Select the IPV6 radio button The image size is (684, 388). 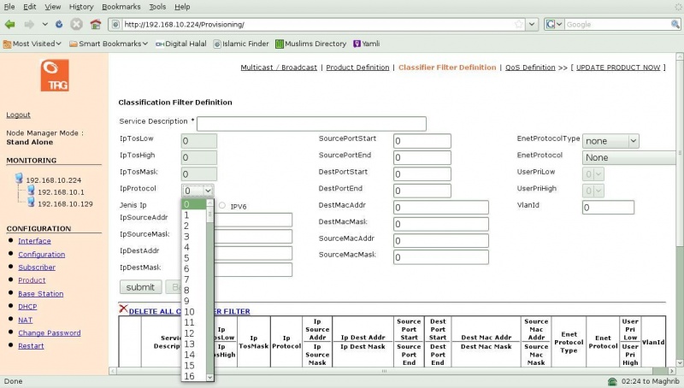point(222,206)
